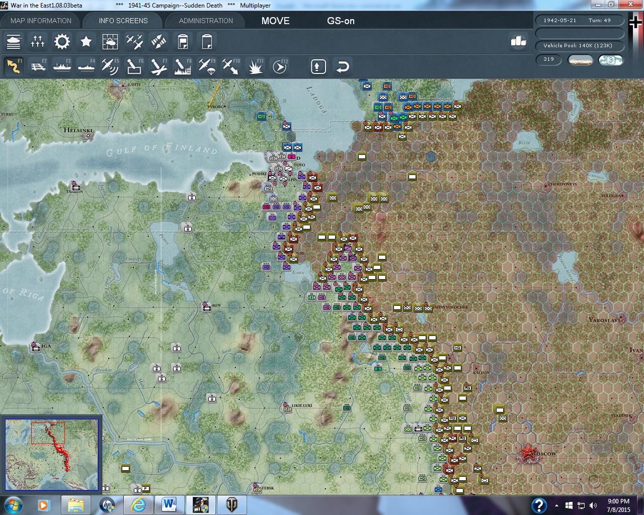Switch to Bomb unit mode F6
644x515 pixels.
tap(134, 66)
